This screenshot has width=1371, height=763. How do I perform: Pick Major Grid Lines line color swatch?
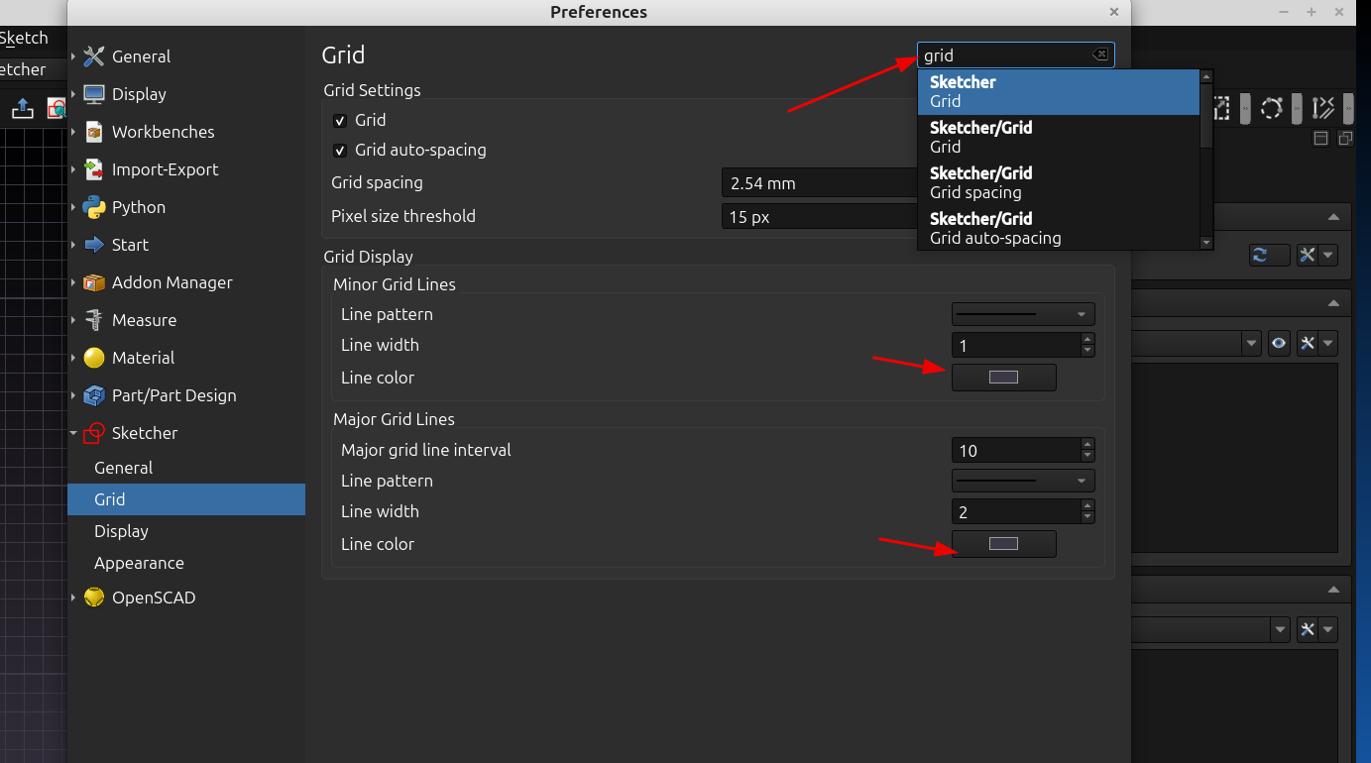[1003, 544]
